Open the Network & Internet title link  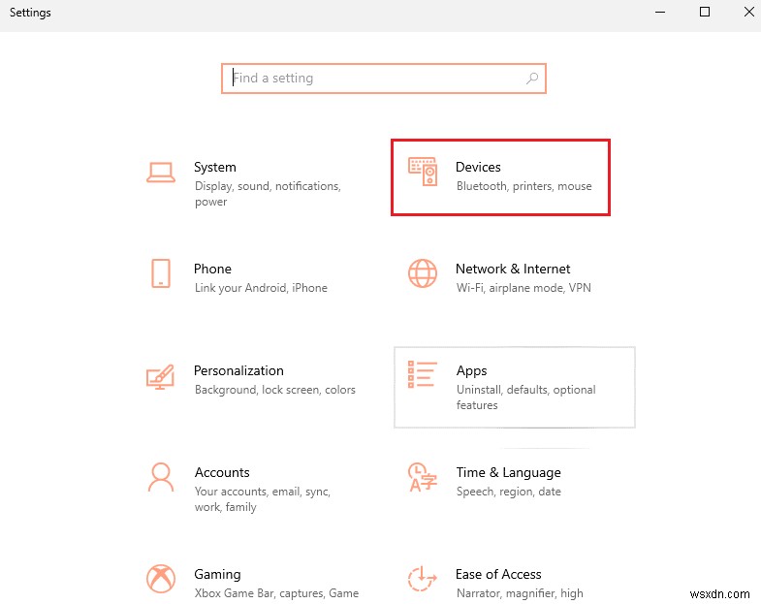(513, 269)
